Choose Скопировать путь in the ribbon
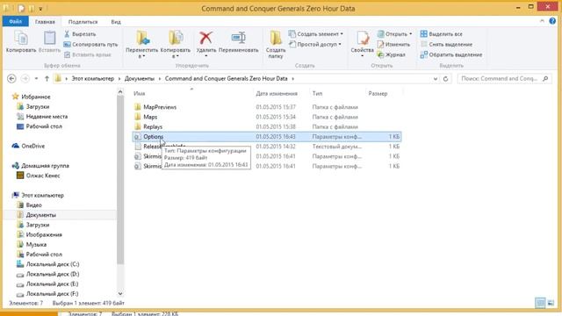This screenshot has width=562, height=316. tap(90, 45)
